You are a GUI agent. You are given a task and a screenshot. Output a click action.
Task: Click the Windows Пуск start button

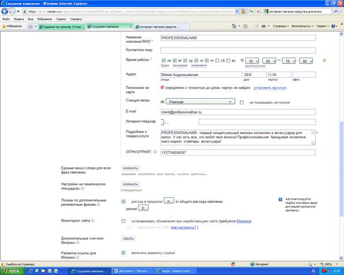pos(13,271)
